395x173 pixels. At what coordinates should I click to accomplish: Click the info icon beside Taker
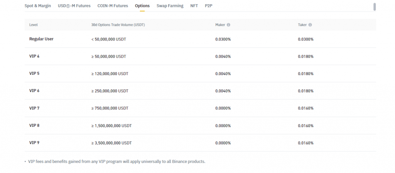tap(310, 25)
